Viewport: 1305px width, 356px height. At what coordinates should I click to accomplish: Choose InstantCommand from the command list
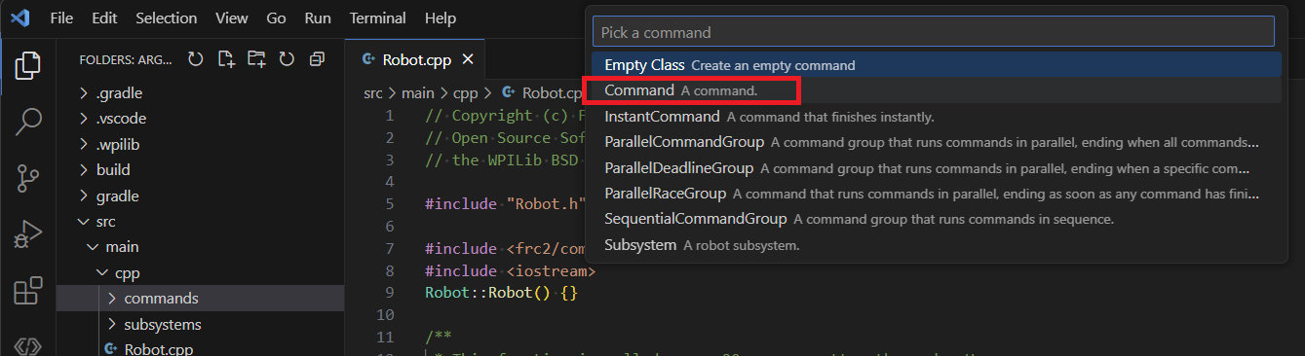click(x=933, y=117)
